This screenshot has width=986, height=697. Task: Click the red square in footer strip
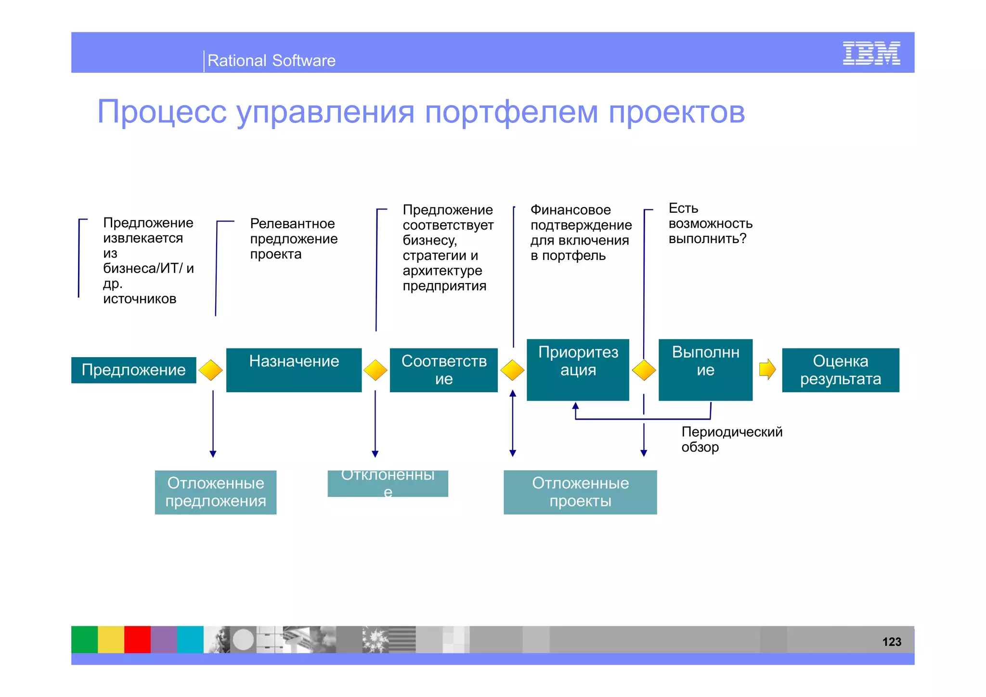pyautogui.click(x=137, y=639)
